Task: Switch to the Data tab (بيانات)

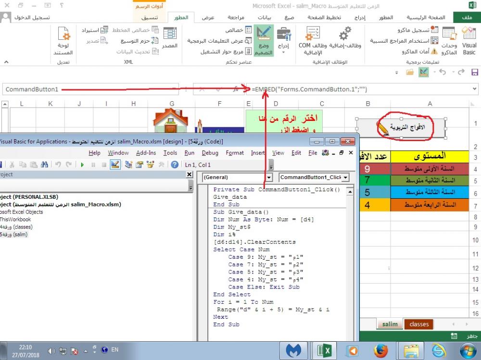Action: pyautogui.click(x=265, y=17)
